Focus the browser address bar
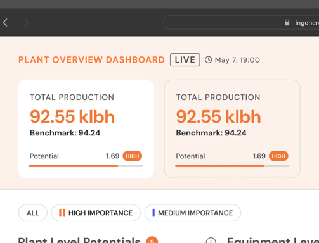Screen dimensions: 319x243 click(241, 22)
